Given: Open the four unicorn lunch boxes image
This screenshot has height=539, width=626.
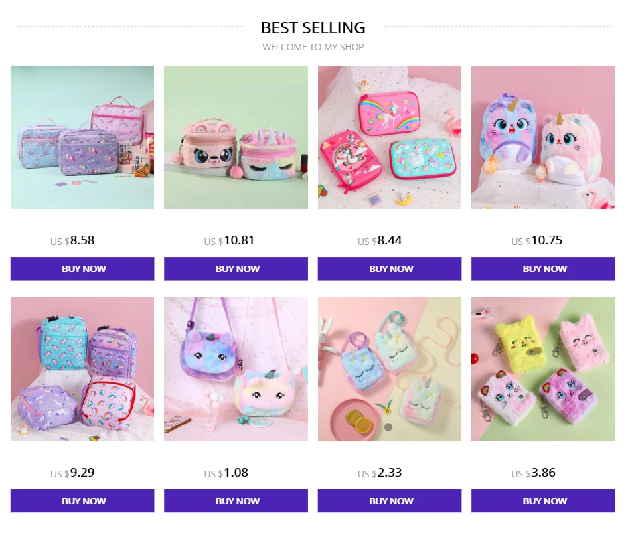Looking at the screenshot, I should tap(82, 369).
